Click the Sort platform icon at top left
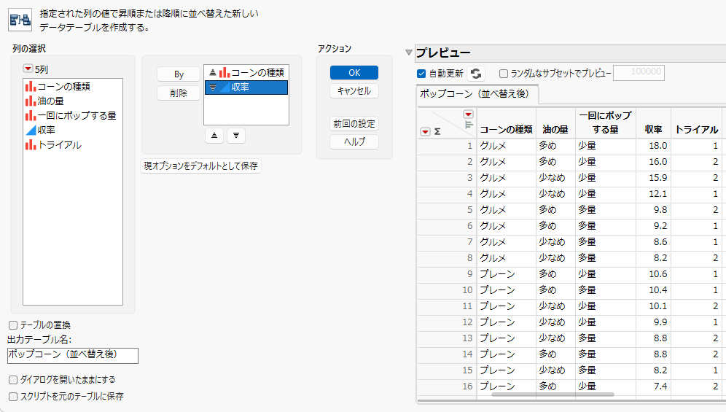 (20, 20)
